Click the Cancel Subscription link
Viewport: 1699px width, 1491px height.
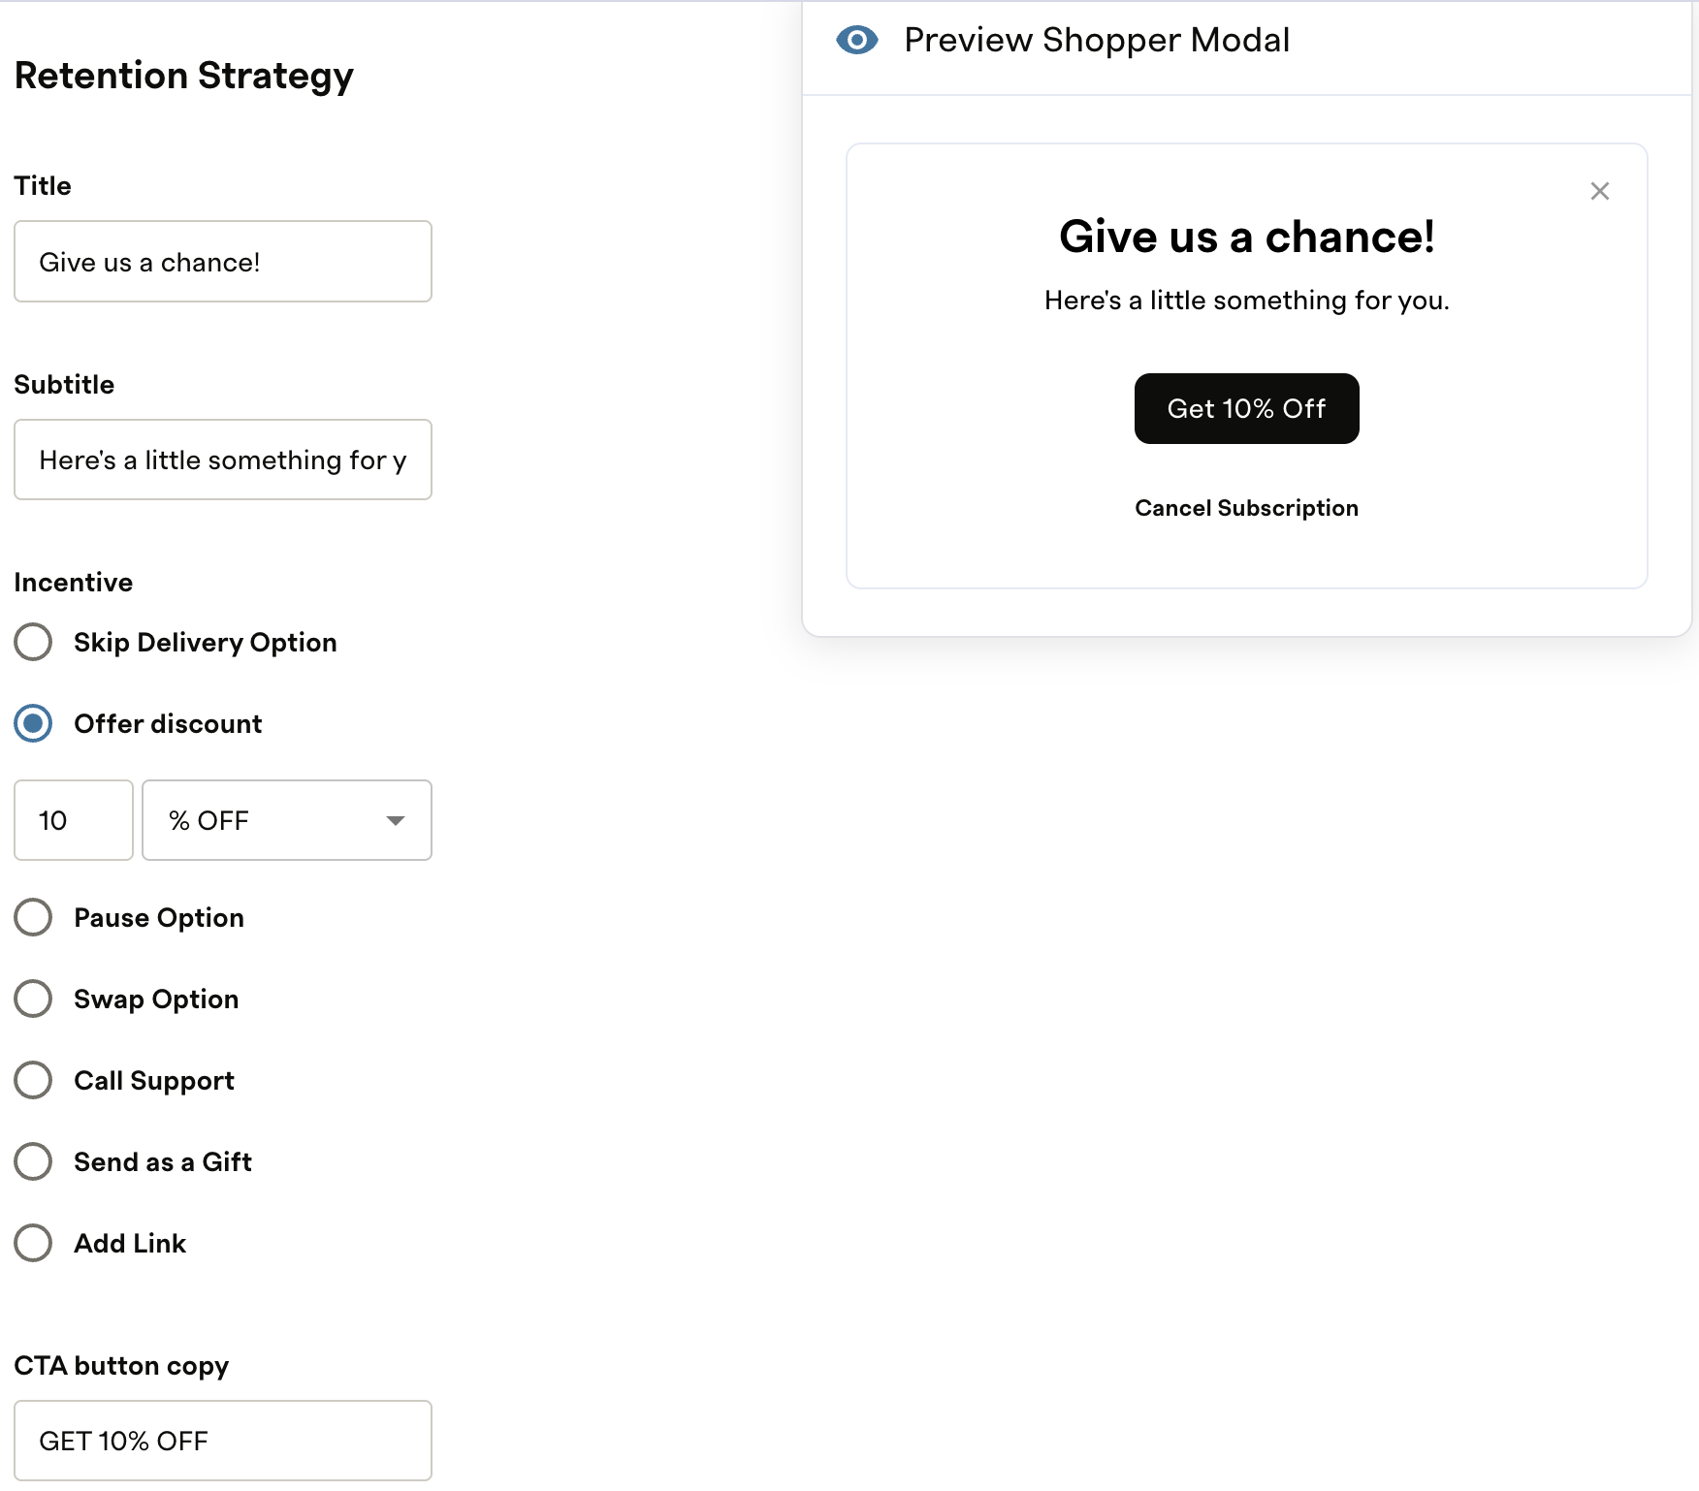(1247, 508)
